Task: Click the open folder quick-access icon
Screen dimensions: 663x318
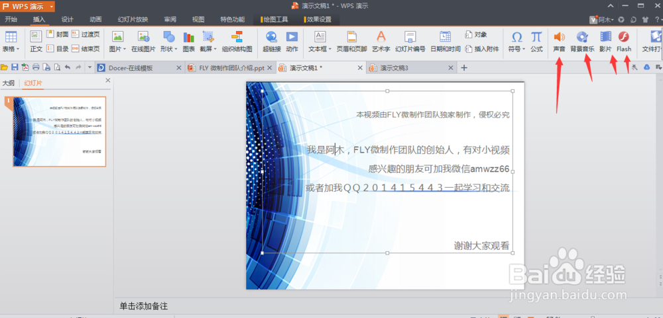Action: [x=5, y=67]
